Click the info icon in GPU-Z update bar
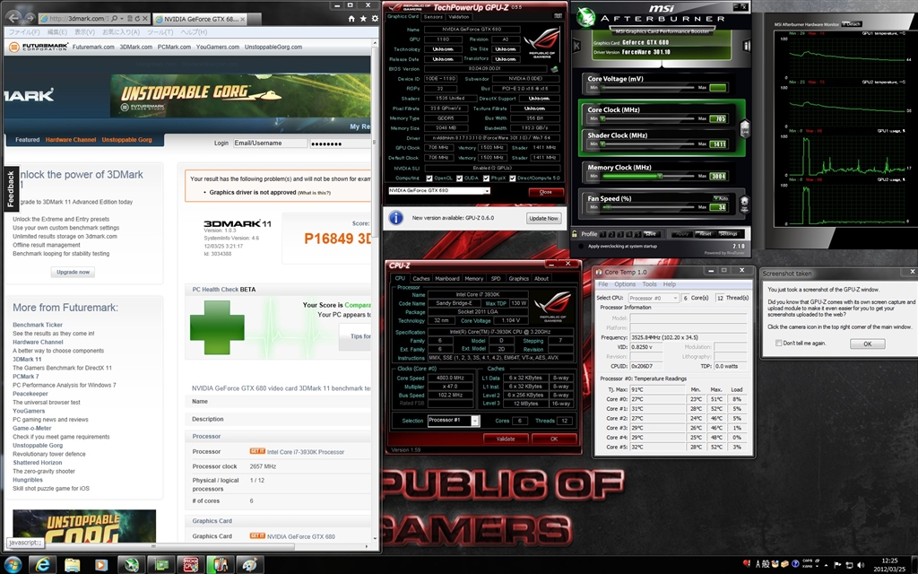Screen dimensions: 918x574 click(x=395, y=218)
